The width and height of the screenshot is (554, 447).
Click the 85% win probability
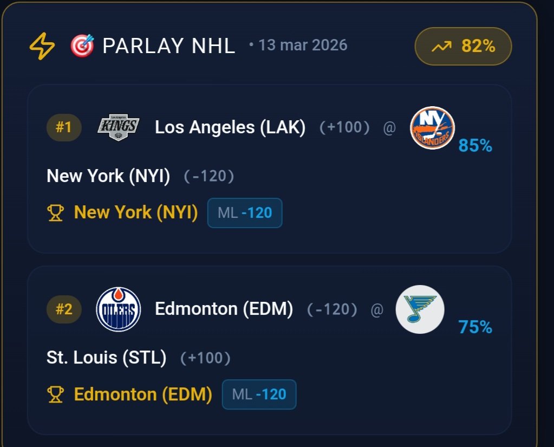475,146
